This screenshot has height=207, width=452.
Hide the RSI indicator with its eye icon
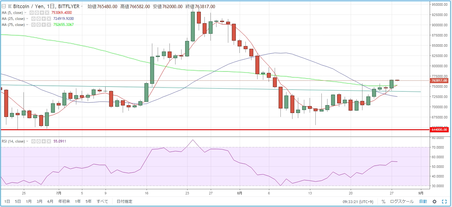click(x=34, y=141)
